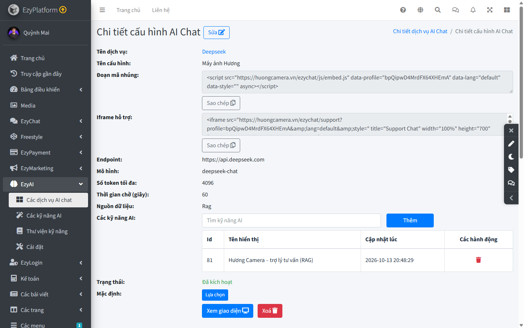Viewport: 524px width, 328px height.
Task: Open the chat messages icon in navbar
Action: (x=456, y=10)
